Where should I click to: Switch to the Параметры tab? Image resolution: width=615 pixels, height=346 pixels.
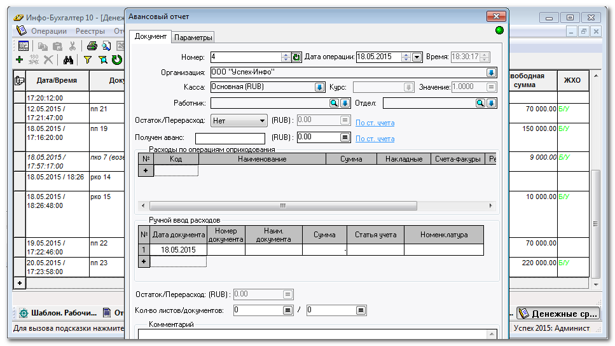[x=193, y=38]
